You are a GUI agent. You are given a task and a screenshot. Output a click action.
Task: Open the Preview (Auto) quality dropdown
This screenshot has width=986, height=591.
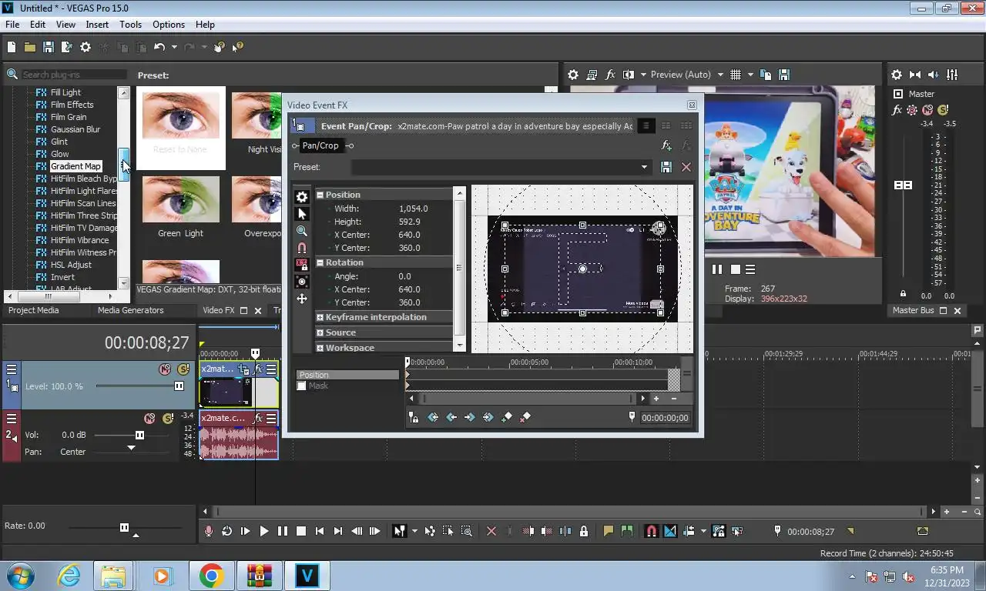click(x=687, y=75)
